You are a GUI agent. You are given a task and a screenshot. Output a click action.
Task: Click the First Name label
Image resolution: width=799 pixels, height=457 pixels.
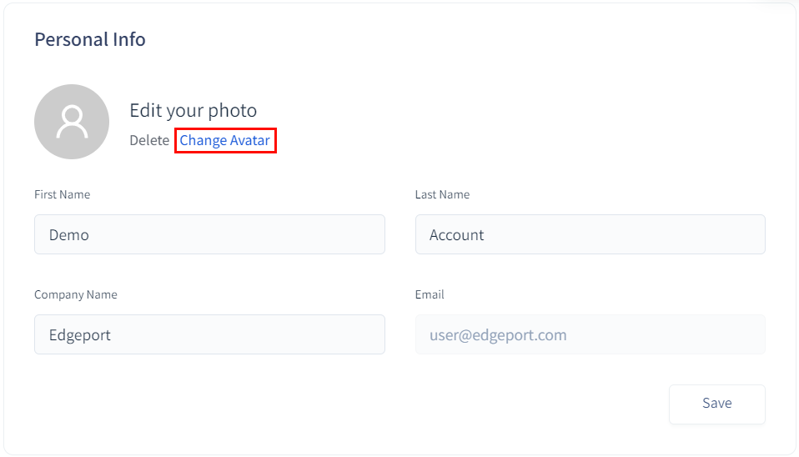point(62,194)
